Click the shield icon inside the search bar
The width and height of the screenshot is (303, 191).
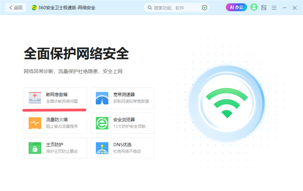(x=204, y=7)
